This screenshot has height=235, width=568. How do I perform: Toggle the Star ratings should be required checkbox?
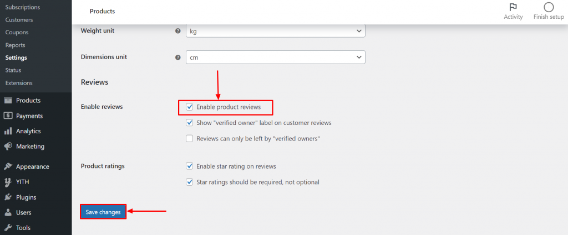tap(190, 182)
